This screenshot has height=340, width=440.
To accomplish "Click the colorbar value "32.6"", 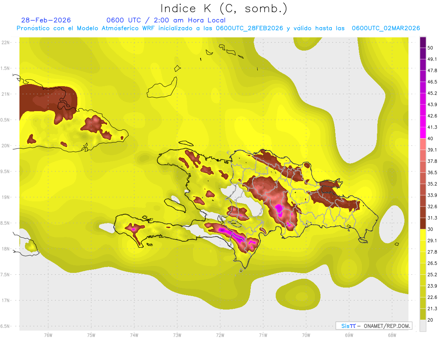I will (x=432, y=206).
